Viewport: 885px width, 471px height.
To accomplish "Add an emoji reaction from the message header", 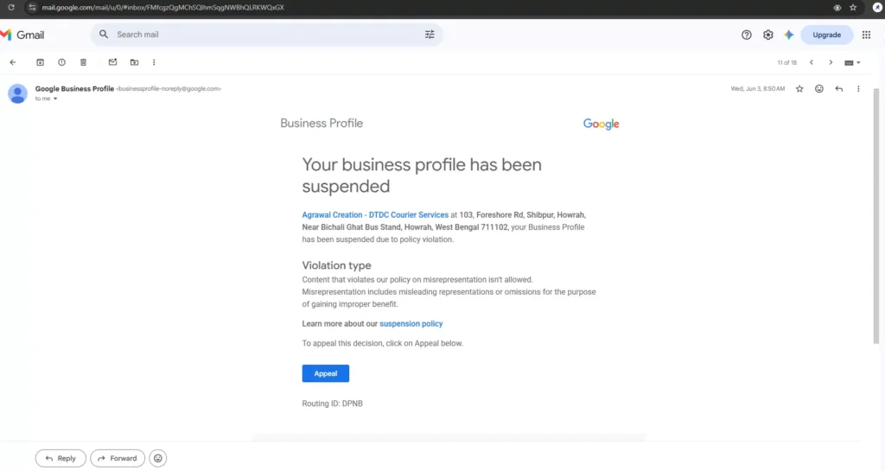I will point(819,88).
